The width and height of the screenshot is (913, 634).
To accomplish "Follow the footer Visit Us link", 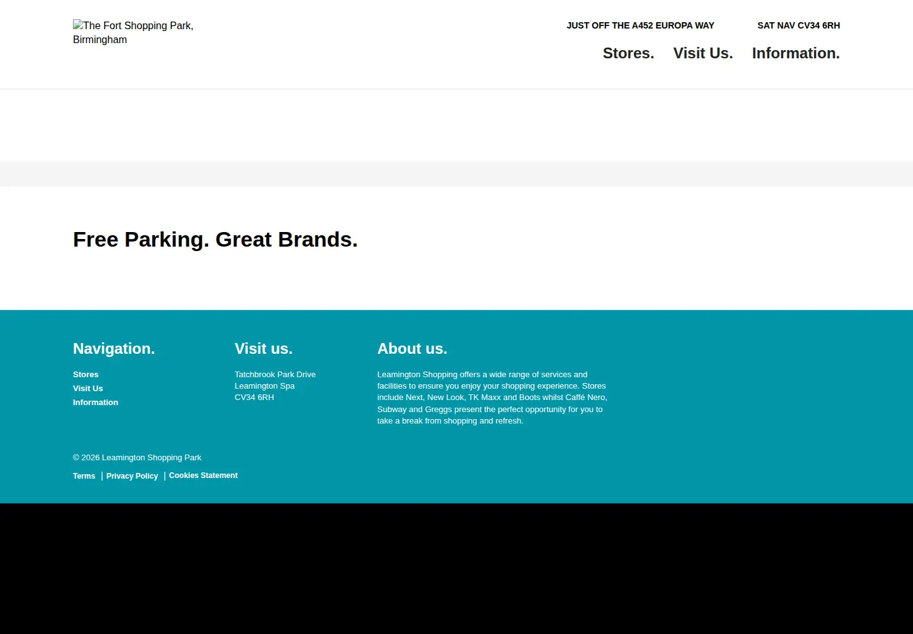I will coord(87,389).
